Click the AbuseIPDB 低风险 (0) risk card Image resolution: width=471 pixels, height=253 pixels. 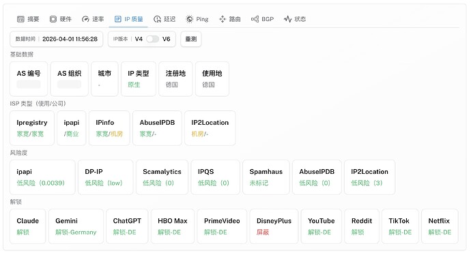click(x=317, y=177)
